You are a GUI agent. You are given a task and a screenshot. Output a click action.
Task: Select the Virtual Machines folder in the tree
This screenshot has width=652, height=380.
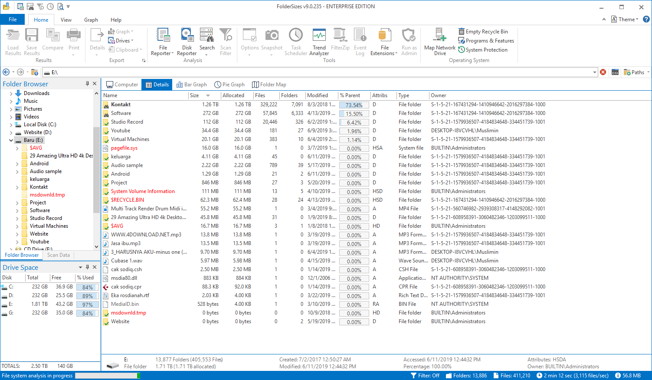(49, 226)
